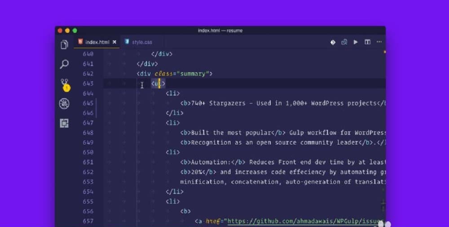Click the <b> tag on line 656
This screenshot has width=449, height=227.
[185, 211]
